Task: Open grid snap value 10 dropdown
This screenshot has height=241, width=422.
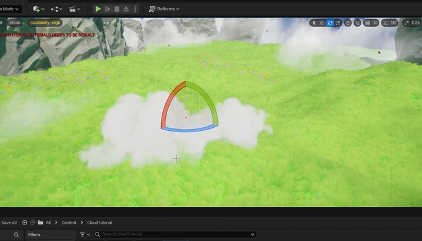Action: 375,23
